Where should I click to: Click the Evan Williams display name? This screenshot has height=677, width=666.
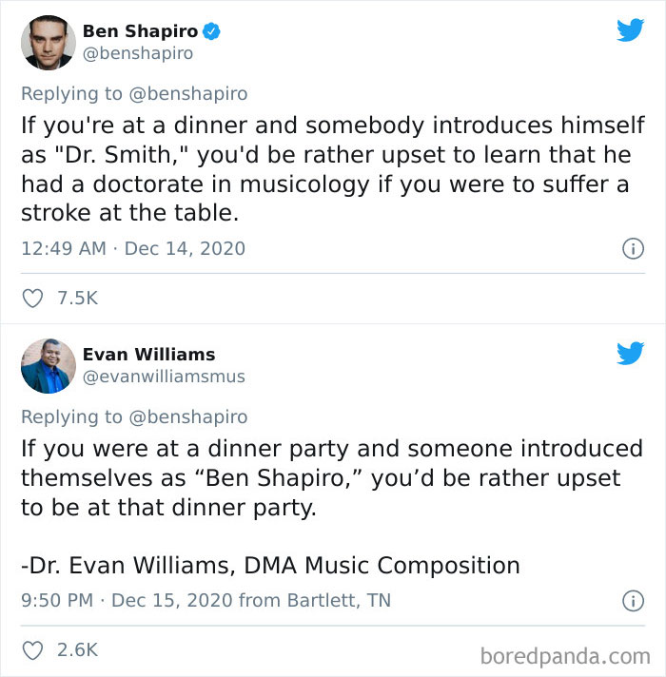(x=149, y=355)
